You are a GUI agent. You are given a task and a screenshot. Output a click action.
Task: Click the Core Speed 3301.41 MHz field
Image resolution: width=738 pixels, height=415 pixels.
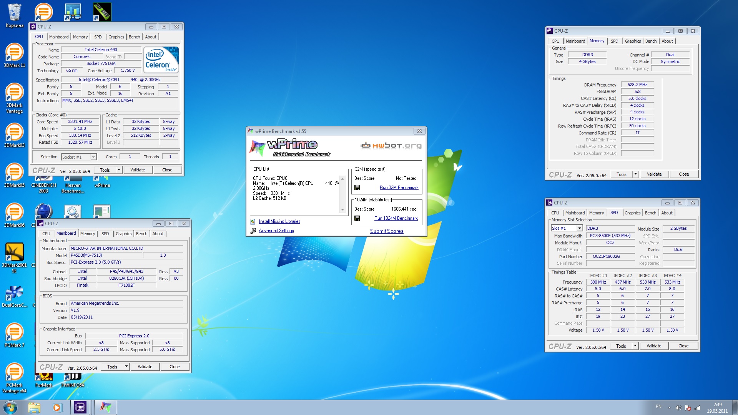coord(80,121)
